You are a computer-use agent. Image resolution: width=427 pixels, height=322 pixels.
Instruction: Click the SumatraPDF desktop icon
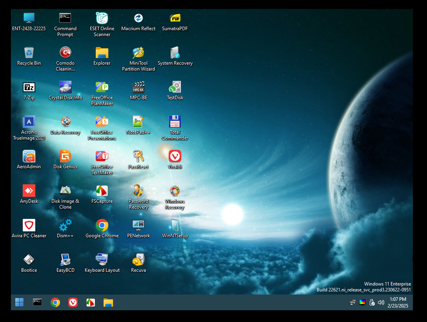175,18
